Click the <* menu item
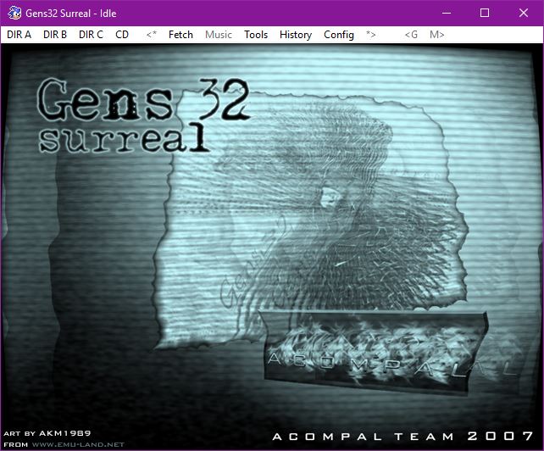This screenshot has width=544, height=451. (x=152, y=35)
